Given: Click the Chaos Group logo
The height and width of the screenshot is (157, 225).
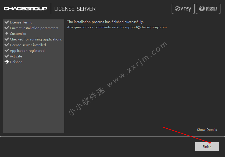Looking at the screenshot, I should click(x=25, y=9).
